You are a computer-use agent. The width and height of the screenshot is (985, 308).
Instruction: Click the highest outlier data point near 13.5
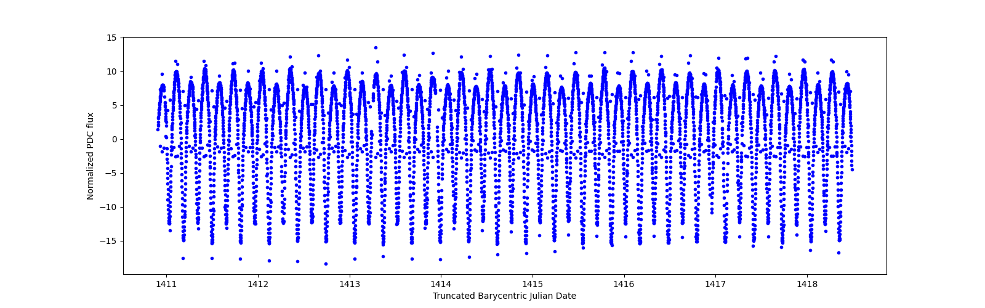click(x=376, y=47)
